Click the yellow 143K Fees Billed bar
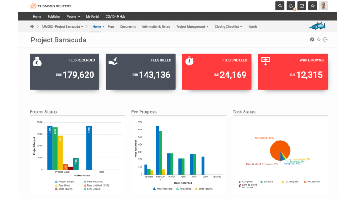The height and width of the screenshot is (199, 355). click(60, 152)
